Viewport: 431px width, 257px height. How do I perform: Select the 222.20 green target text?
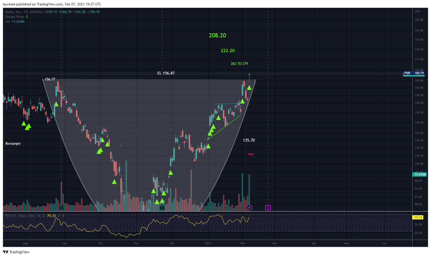228,51
